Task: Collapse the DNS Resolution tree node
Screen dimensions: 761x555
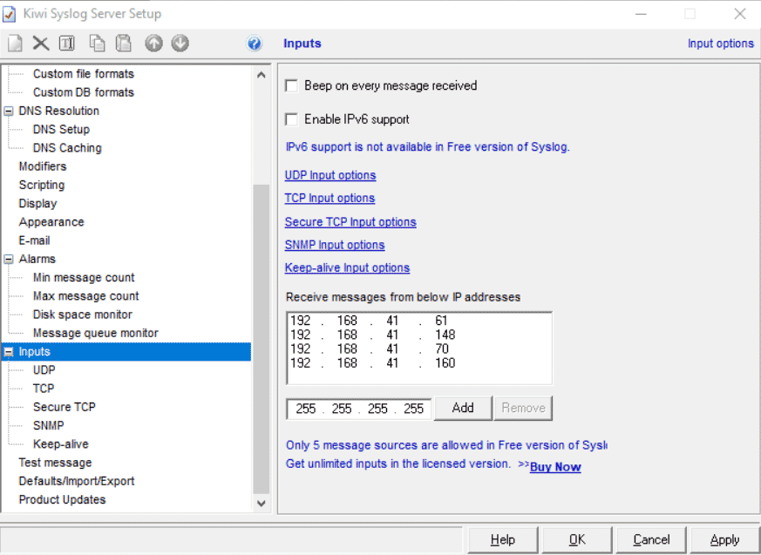Action: click(x=9, y=112)
